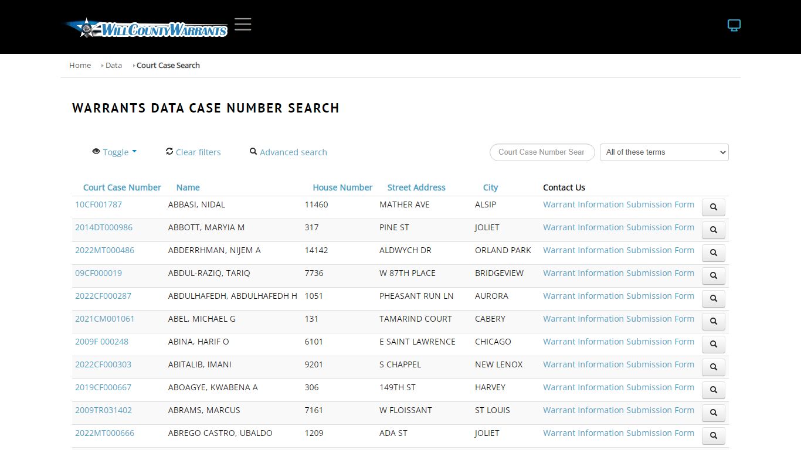Sort by Street Address column

click(416, 187)
